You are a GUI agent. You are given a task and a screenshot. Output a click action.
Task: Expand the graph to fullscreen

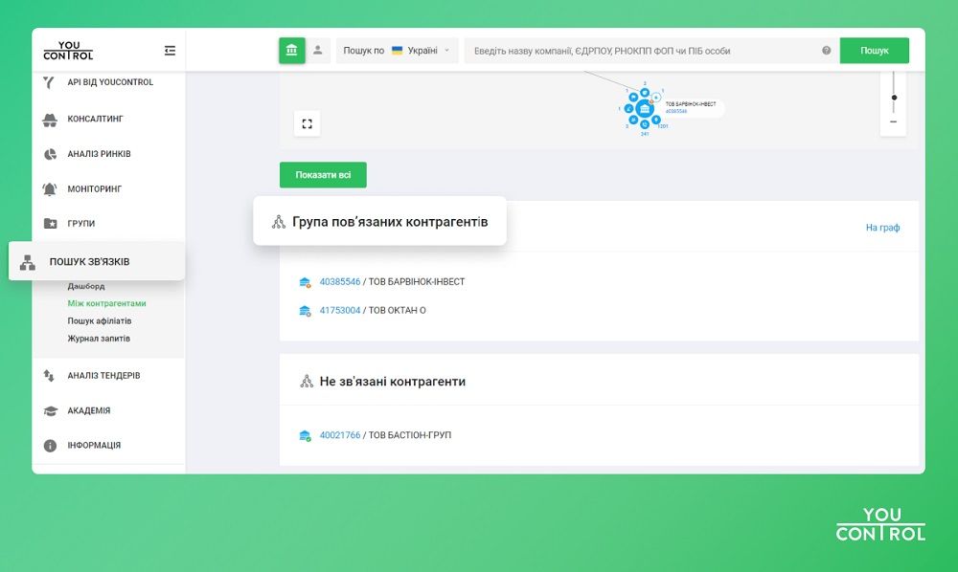307,123
